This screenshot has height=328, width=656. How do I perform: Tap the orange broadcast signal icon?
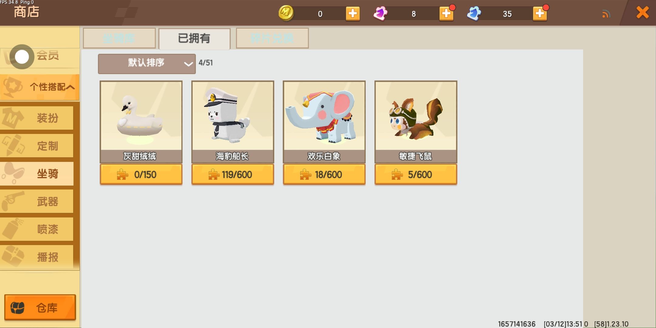coord(606,14)
